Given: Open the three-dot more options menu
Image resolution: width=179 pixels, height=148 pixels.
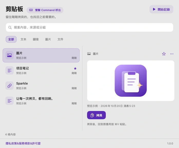Looking at the screenshot, I should click(x=172, y=54).
